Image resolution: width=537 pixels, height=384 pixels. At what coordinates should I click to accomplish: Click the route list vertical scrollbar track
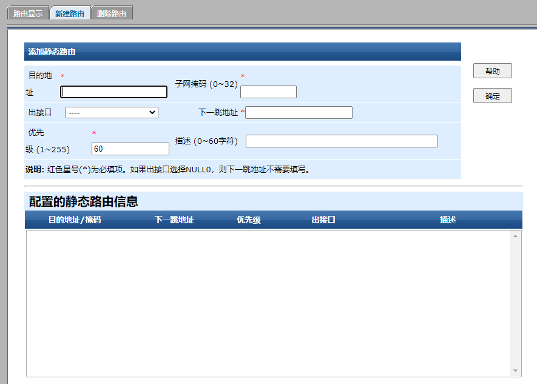516,303
